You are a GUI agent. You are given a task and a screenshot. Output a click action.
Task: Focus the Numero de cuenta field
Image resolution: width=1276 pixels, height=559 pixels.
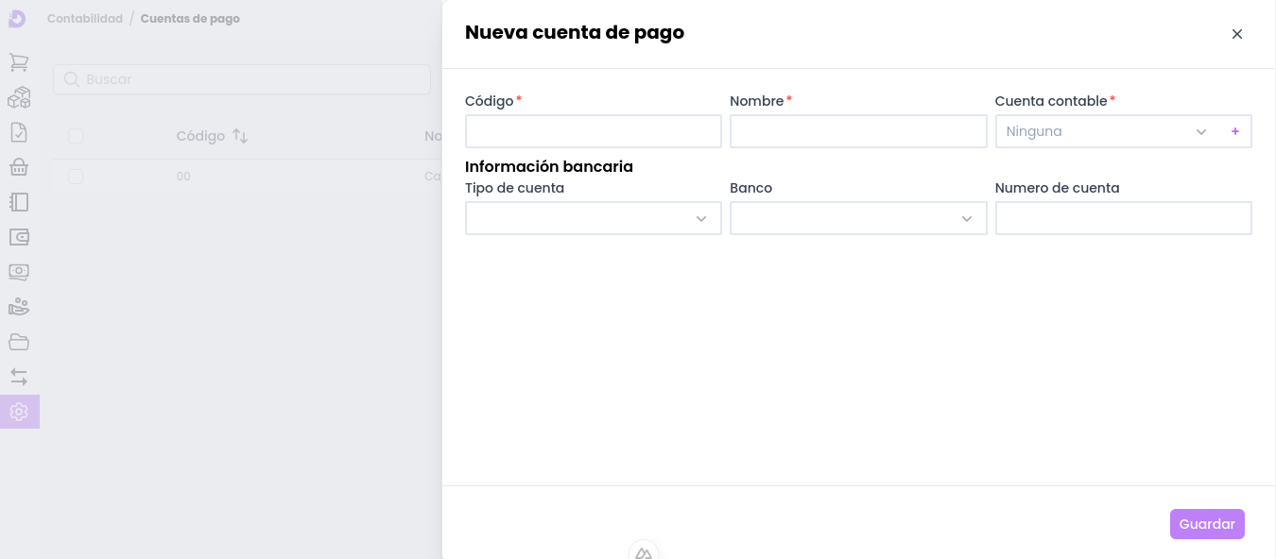1123,218
